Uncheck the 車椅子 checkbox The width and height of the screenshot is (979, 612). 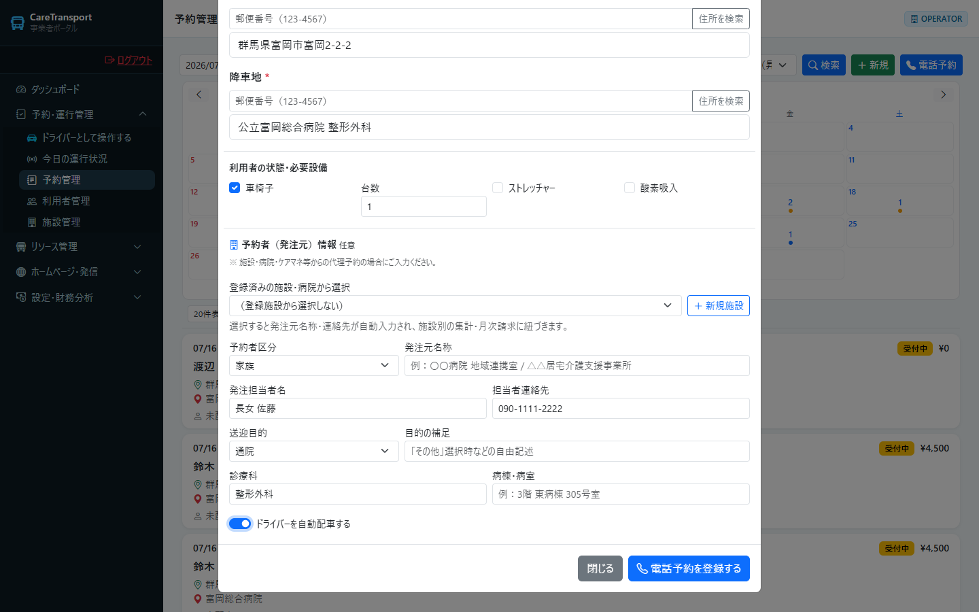235,188
